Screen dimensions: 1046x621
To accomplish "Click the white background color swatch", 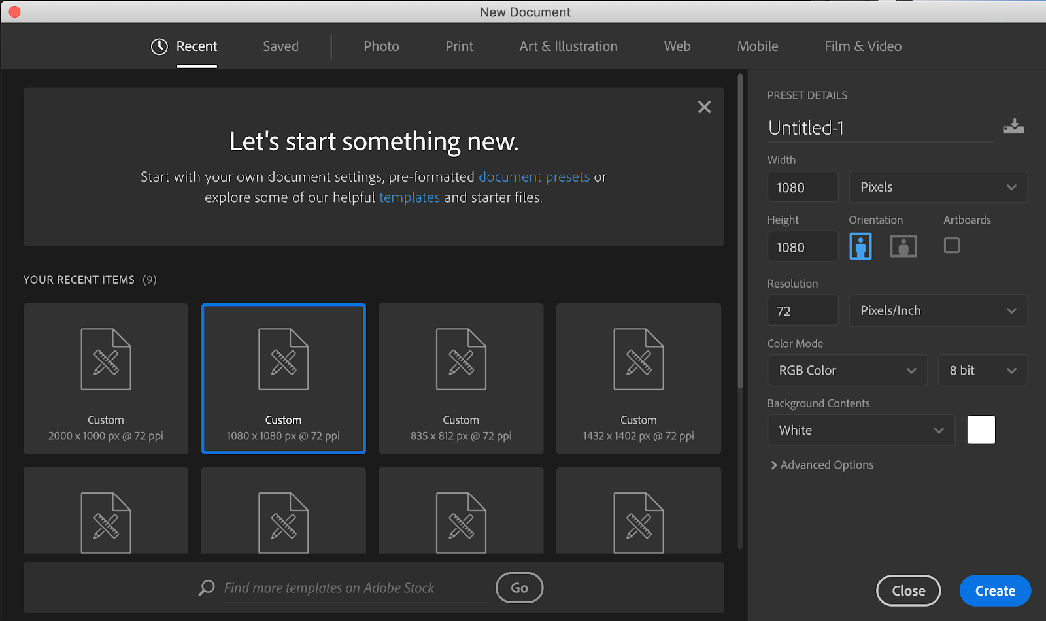I will click(981, 430).
